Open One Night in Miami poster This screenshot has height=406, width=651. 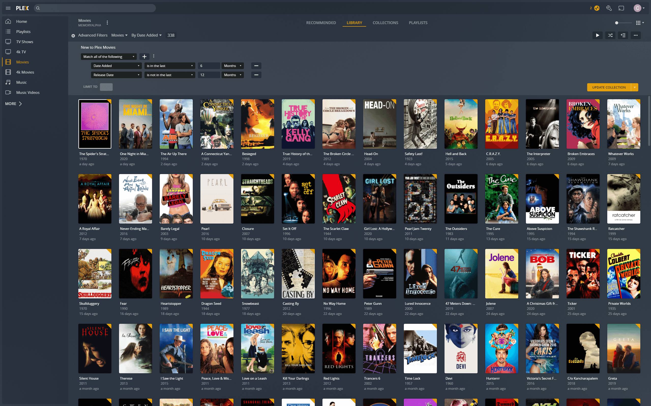tap(135, 124)
